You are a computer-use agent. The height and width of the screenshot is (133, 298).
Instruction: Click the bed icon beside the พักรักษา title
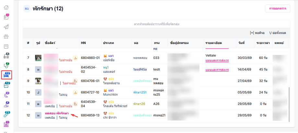(x=27, y=8)
